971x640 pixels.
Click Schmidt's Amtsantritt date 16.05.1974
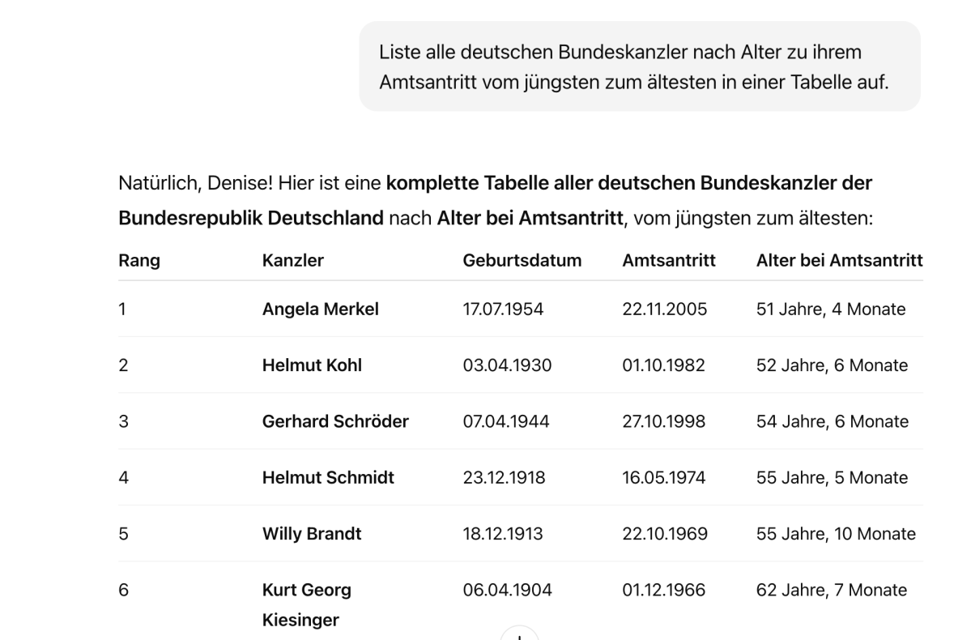click(x=664, y=478)
